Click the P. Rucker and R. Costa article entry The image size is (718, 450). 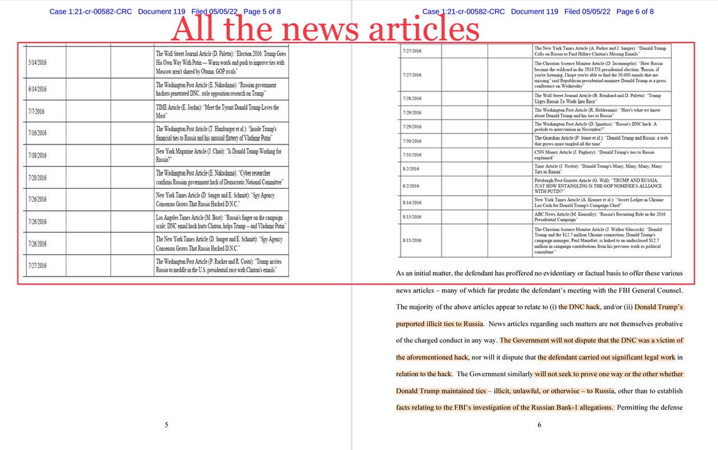tap(221, 265)
